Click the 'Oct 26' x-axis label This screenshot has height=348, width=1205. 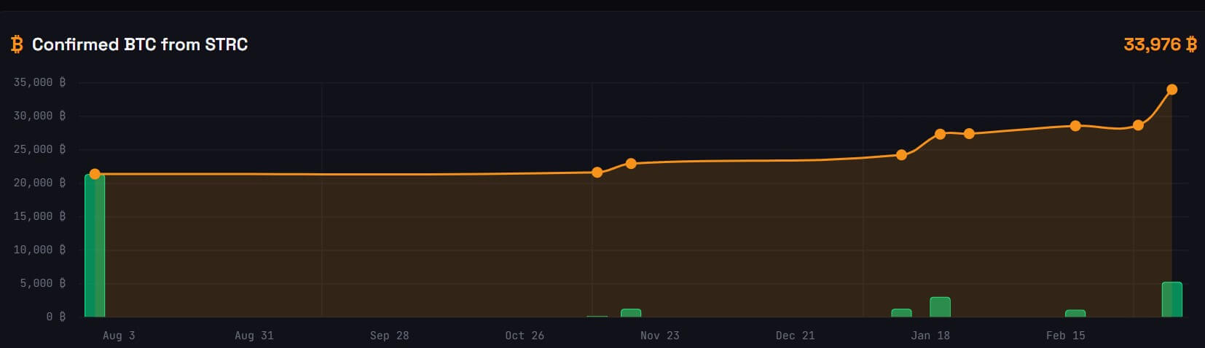pyautogui.click(x=525, y=336)
